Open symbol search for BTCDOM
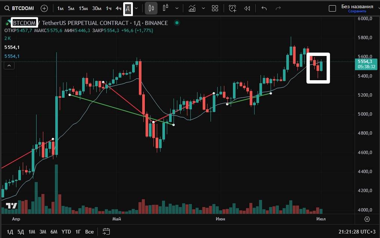The image size is (380, 238). click(x=19, y=9)
